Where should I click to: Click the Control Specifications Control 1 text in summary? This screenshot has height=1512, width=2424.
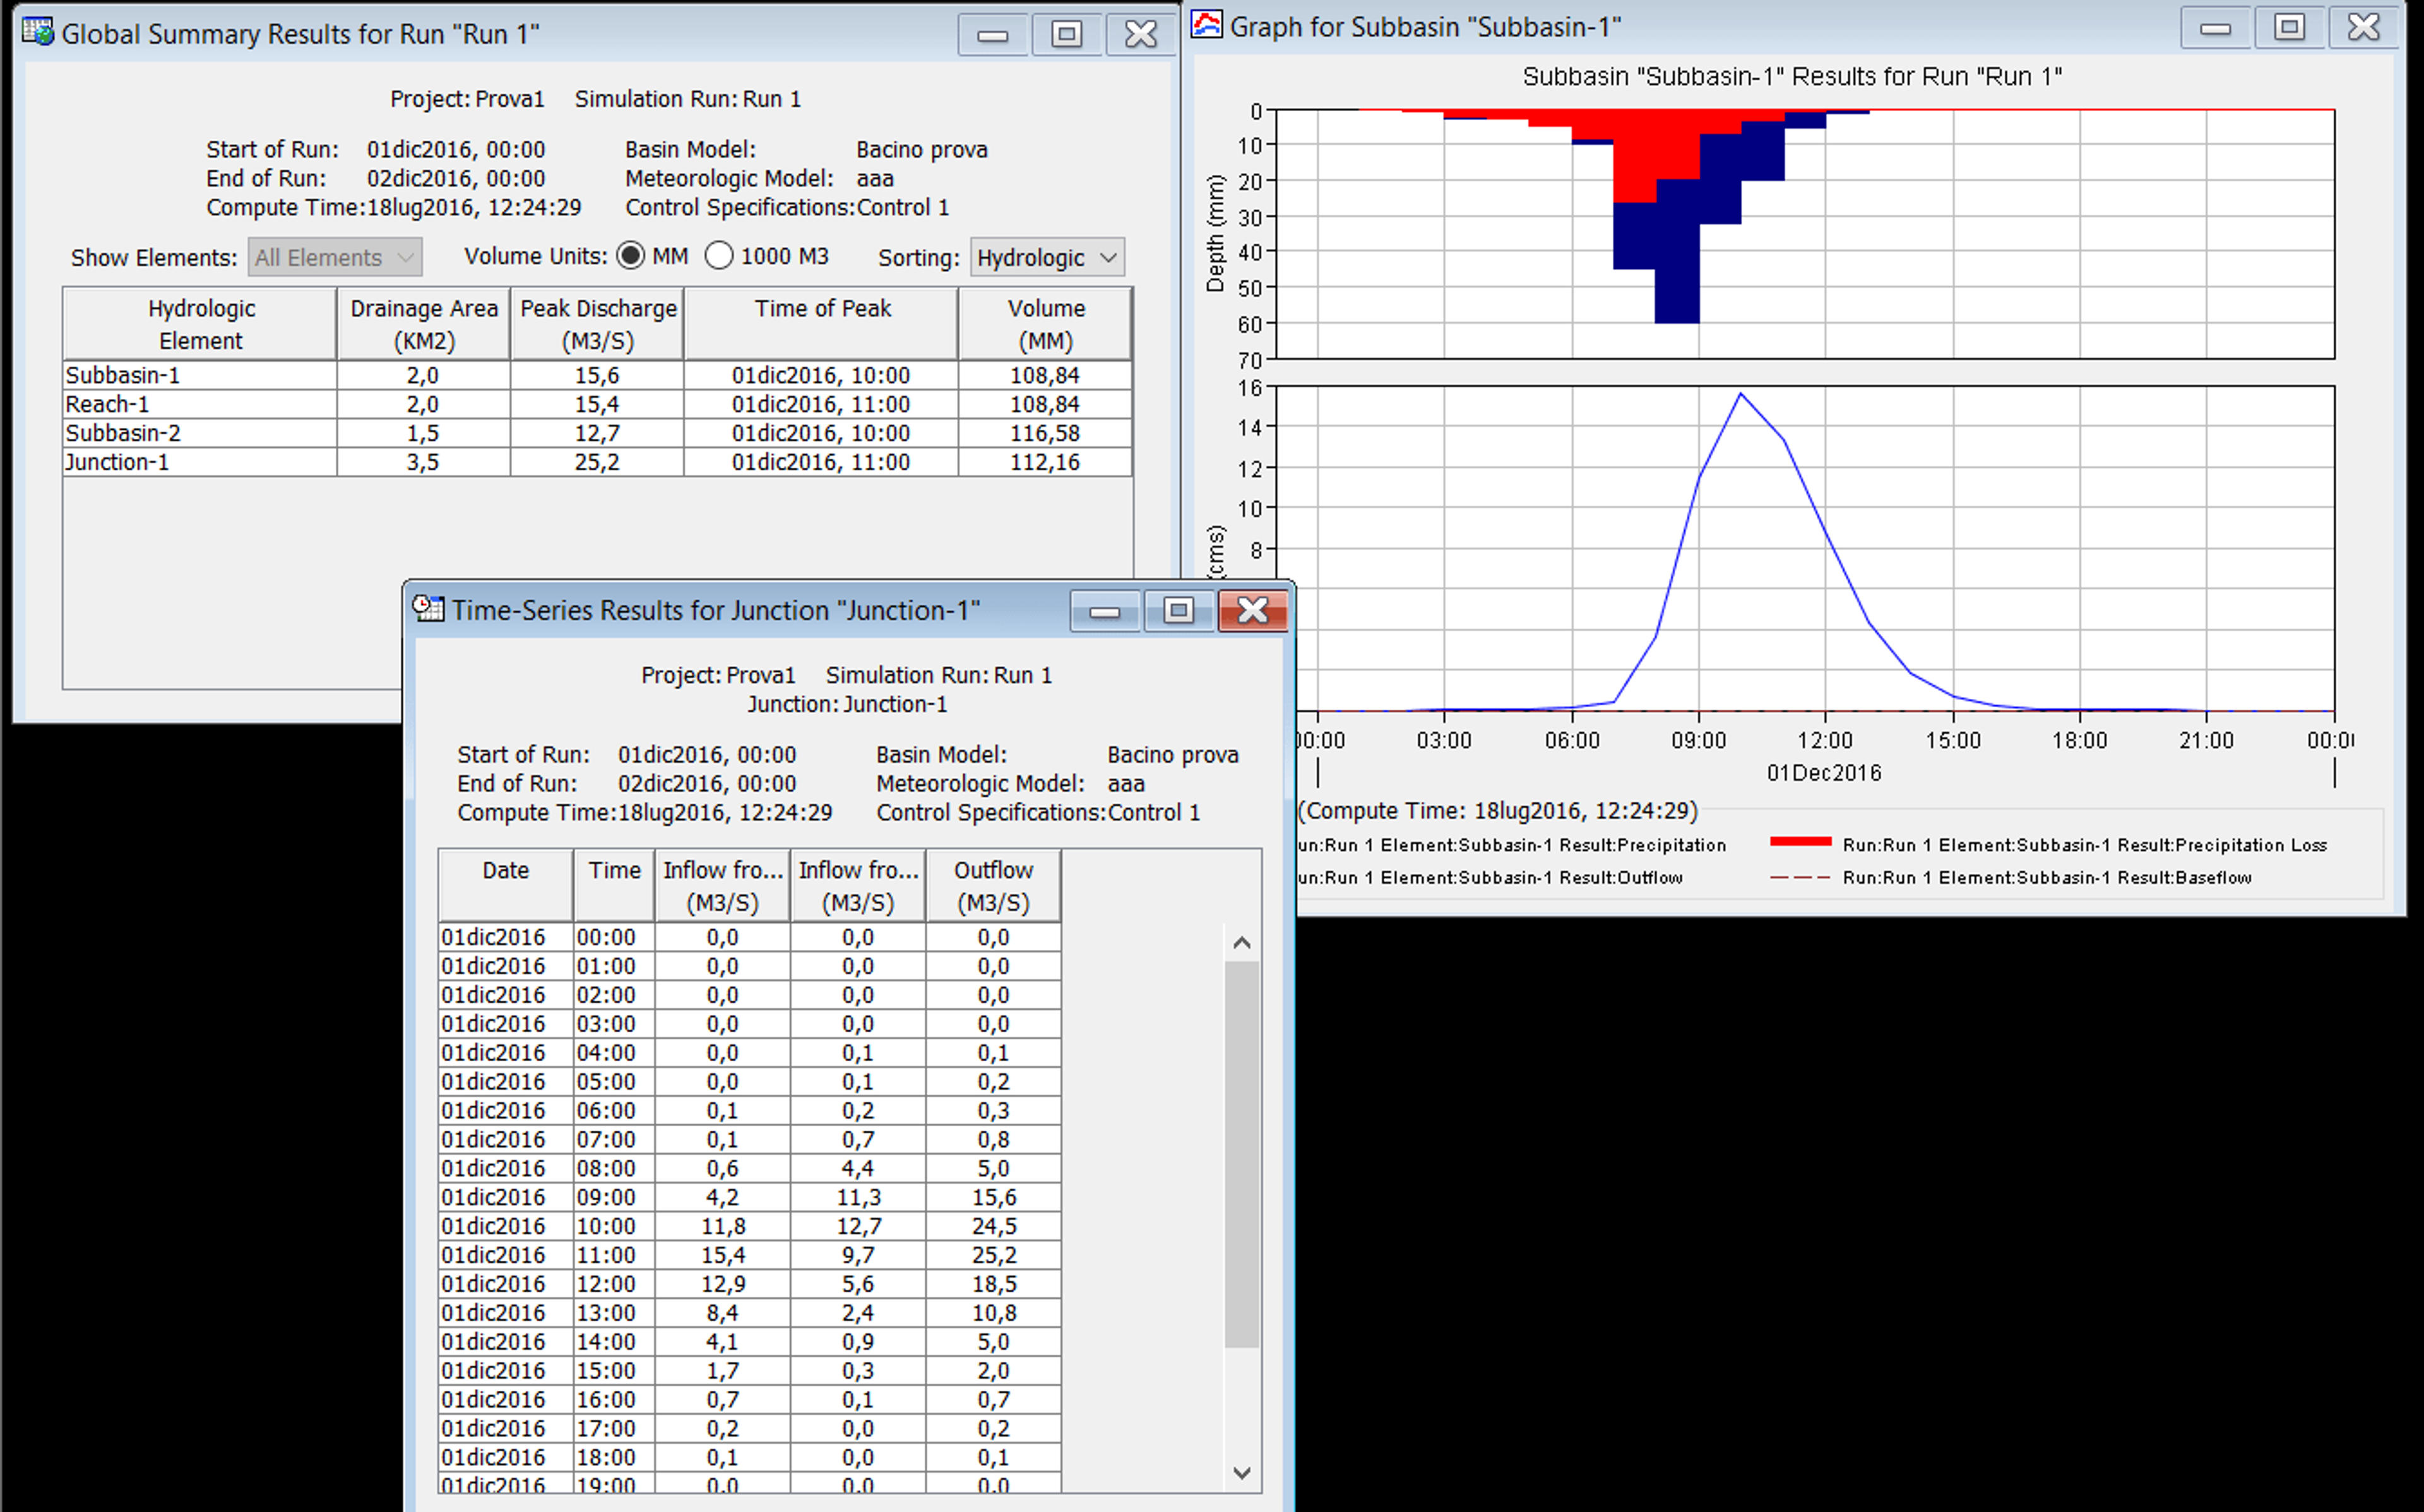[787, 207]
